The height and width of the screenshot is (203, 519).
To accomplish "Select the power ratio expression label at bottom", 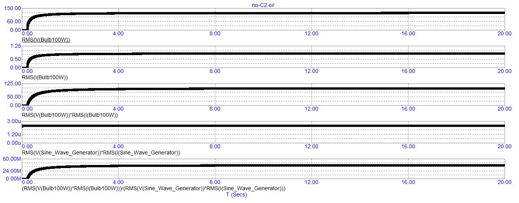I will pyautogui.click(x=154, y=189).
